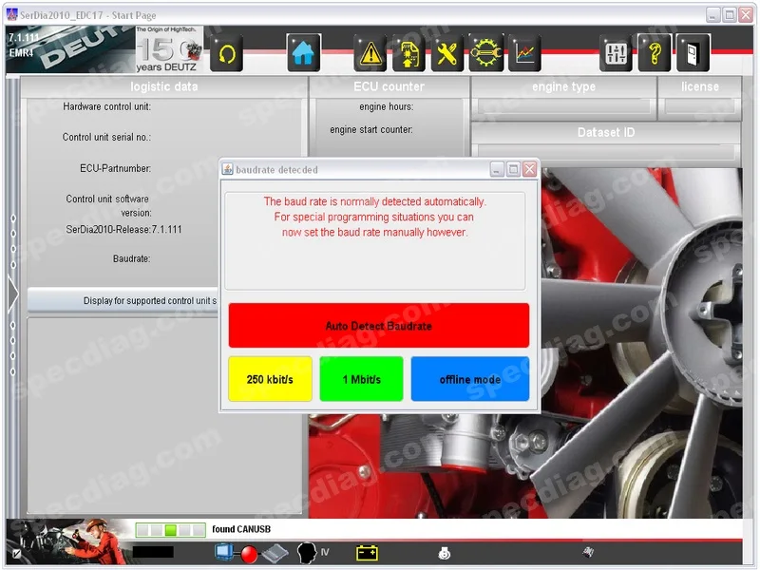
Task: Click the sliders configuration icon
Action: click(616, 53)
